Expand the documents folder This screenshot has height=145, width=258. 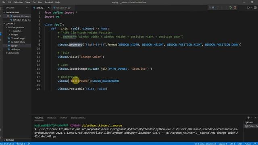click(x=13, y=53)
